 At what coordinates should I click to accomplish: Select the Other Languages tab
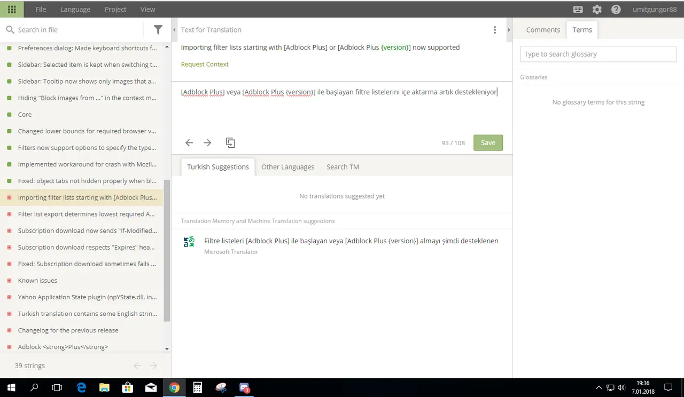[x=287, y=166]
